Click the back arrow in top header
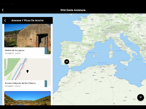Screen dimensions: 146x109 [x=3, y=10]
